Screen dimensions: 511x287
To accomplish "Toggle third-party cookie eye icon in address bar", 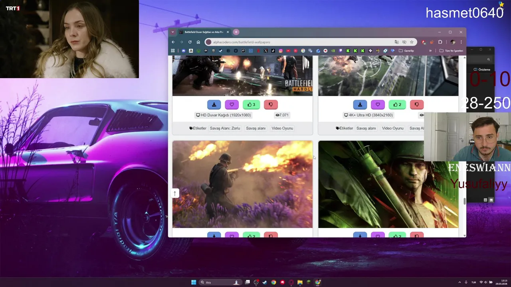I will [404, 42].
